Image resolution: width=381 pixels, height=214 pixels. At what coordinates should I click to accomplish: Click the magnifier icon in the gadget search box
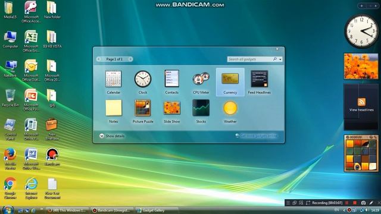pyautogui.click(x=275, y=59)
